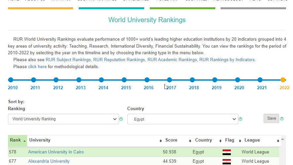293x165 pixels.
Task: Follow the 'click here' methodology link
Action: click(x=37, y=67)
